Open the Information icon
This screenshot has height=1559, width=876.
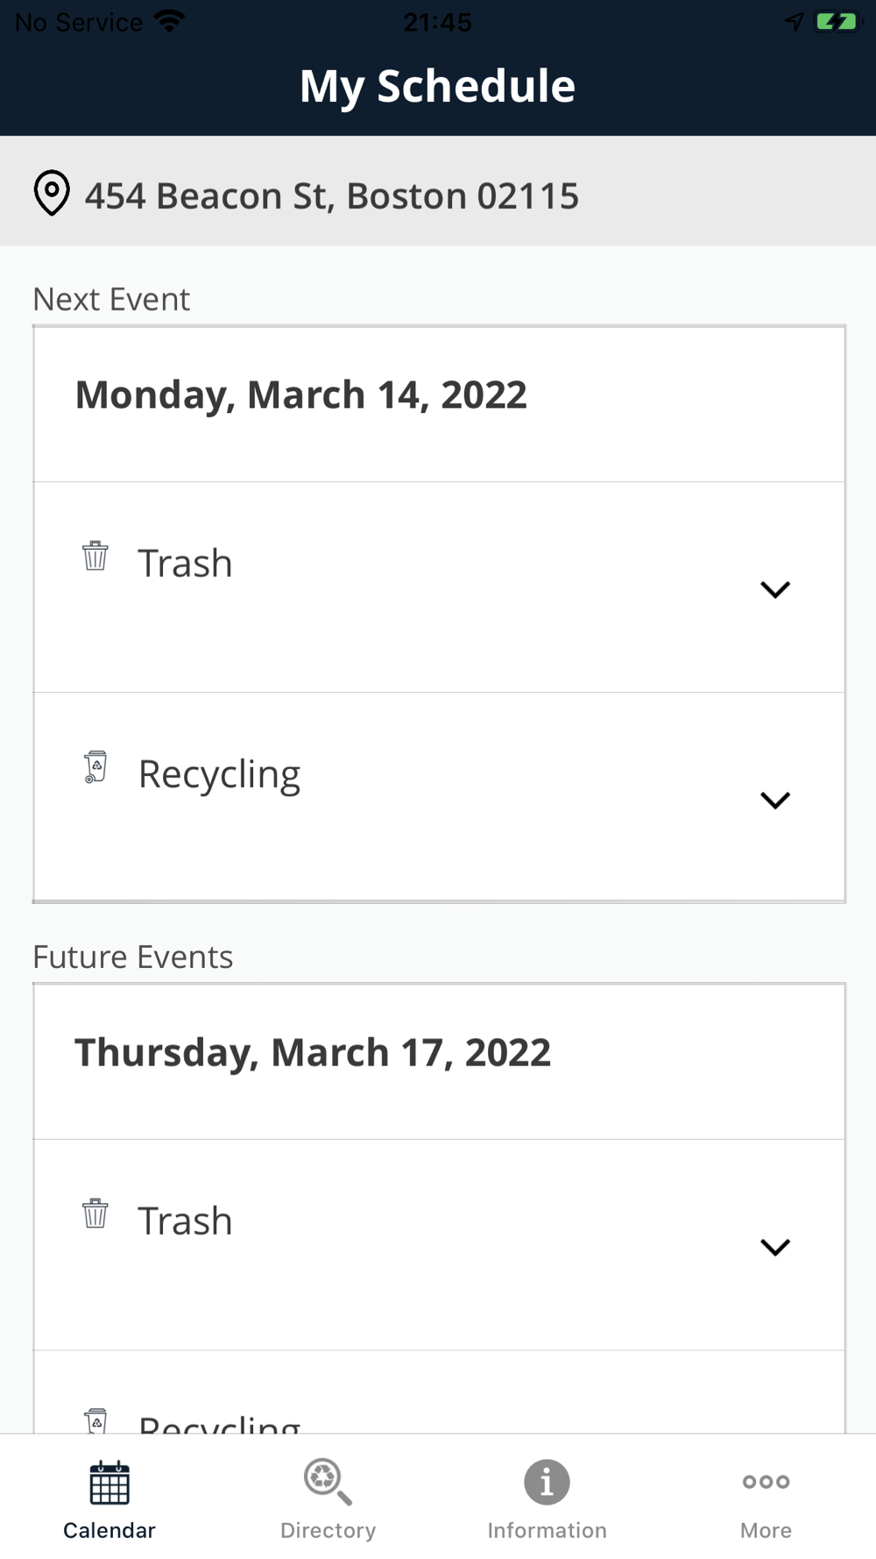(547, 1482)
